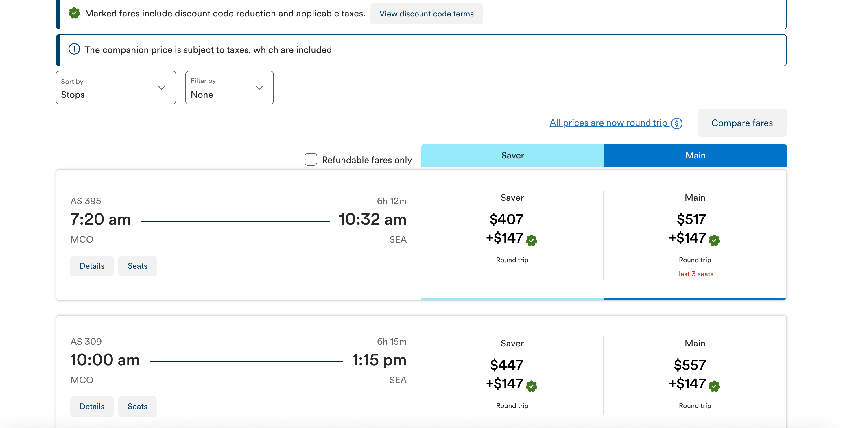Click the chevron arrow in Sort by box

[x=161, y=88]
